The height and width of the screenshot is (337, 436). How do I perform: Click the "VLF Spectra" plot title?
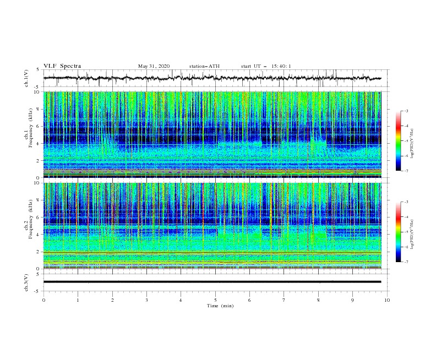[x=62, y=66]
